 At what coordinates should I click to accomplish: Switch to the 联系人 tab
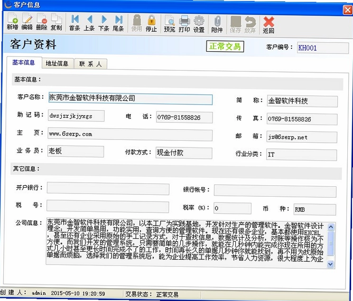pyautogui.click(x=90, y=64)
